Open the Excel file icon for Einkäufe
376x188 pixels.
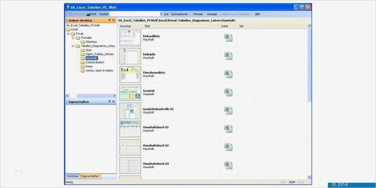pos(228,56)
